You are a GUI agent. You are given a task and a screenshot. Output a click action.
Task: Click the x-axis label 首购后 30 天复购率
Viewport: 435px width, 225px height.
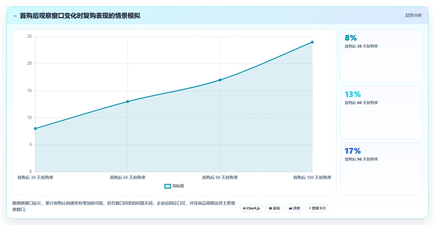coord(36,177)
